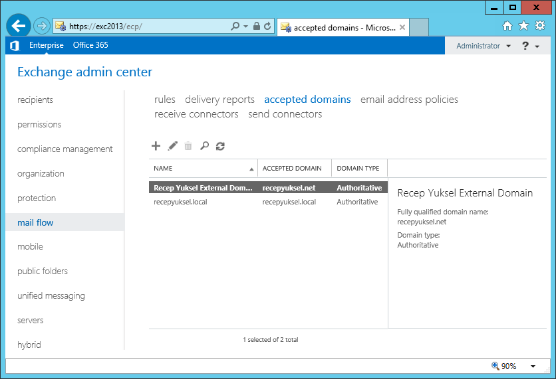556x379 pixels.
Task: Click the details pane domain title heading
Action: [x=465, y=193]
